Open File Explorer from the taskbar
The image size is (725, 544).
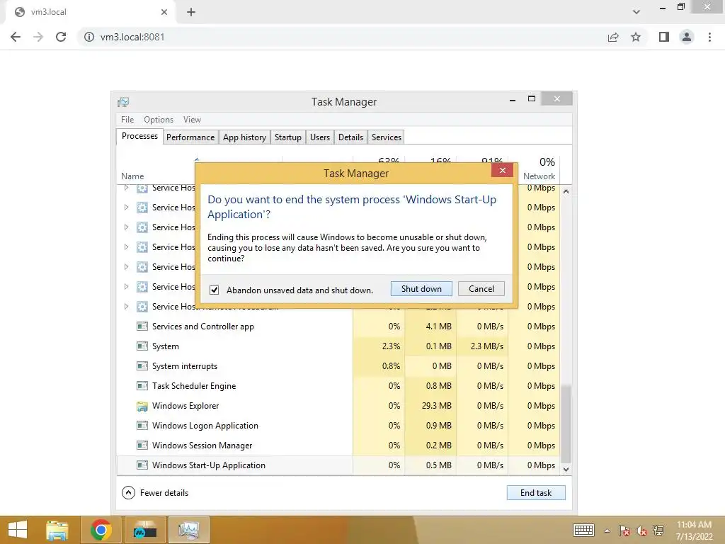[57, 530]
